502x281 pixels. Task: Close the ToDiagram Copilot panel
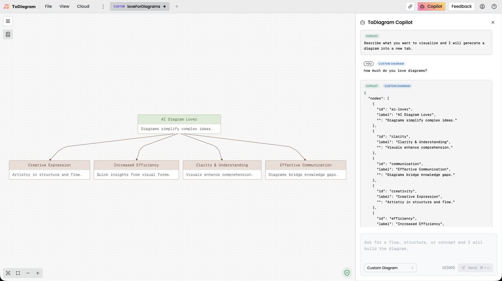click(492, 22)
